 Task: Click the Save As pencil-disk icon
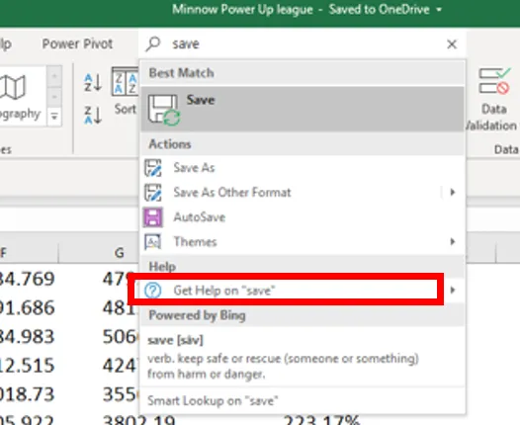point(153,168)
